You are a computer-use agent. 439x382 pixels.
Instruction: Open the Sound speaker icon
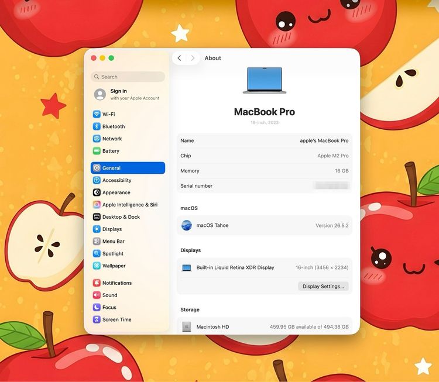[97, 295]
